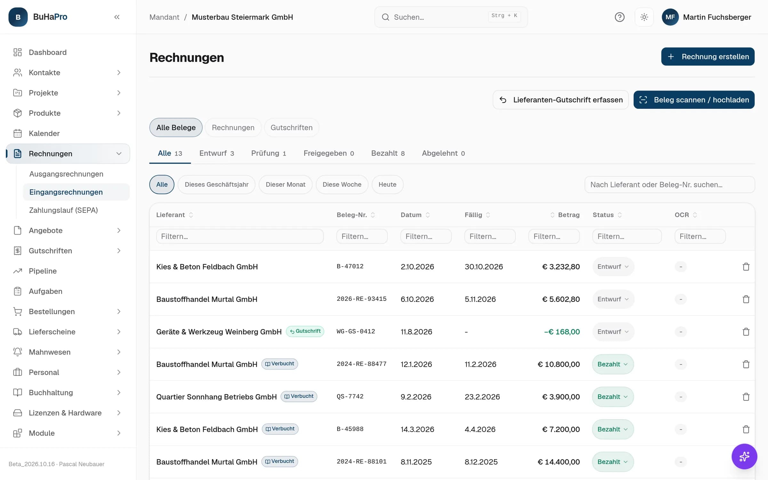Screen dimensions: 768x480
Task: Toggle light/dark theme sun icon
Action: click(644, 17)
